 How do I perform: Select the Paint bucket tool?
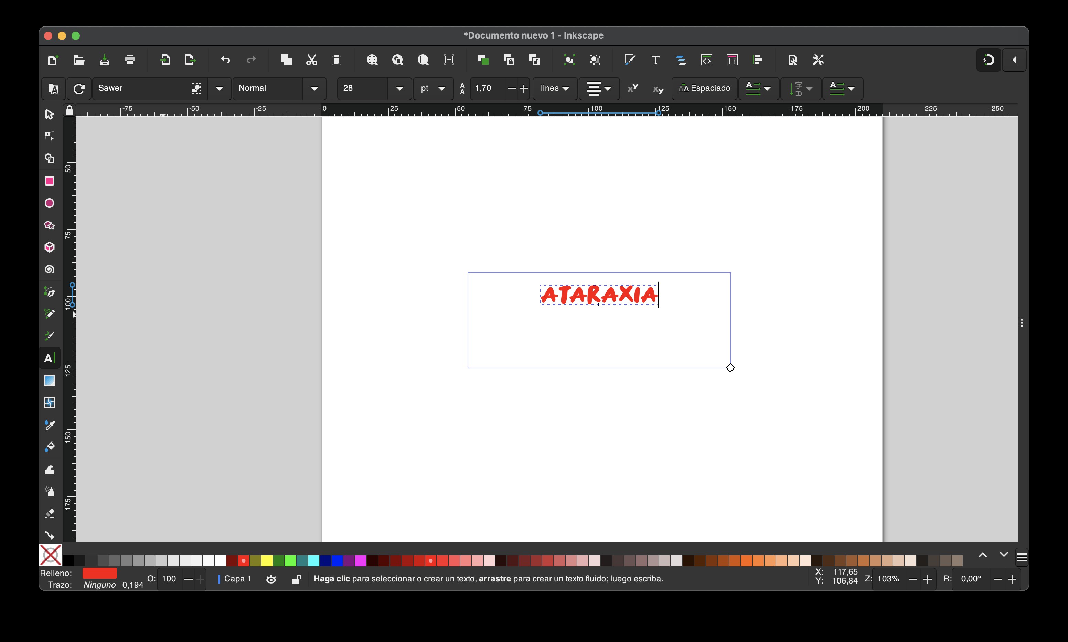pos(49,447)
